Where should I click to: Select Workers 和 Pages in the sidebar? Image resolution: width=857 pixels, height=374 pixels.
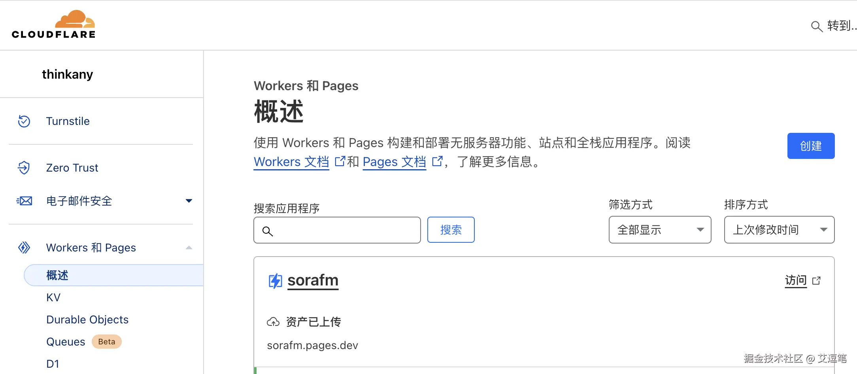click(91, 247)
